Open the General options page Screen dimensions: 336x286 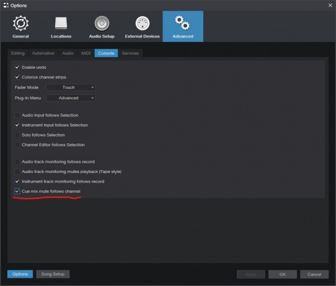pyautogui.click(x=21, y=26)
